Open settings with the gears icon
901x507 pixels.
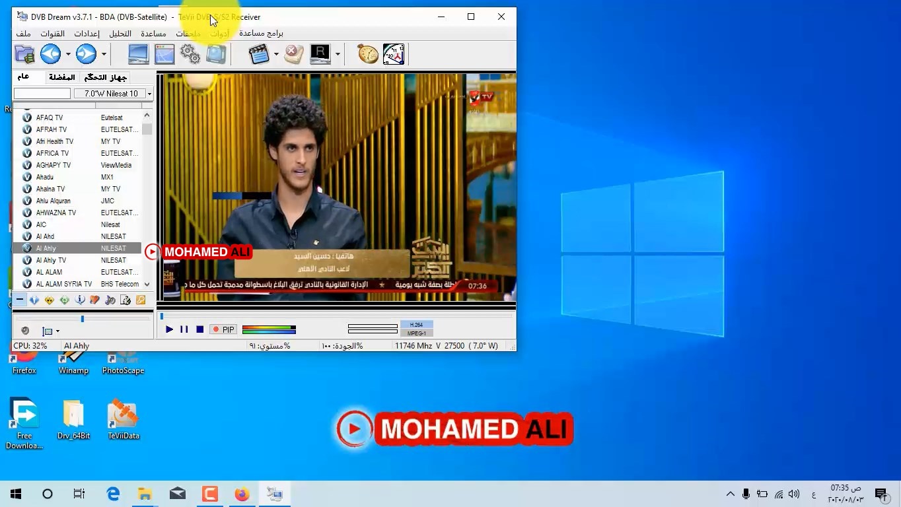tap(190, 54)
